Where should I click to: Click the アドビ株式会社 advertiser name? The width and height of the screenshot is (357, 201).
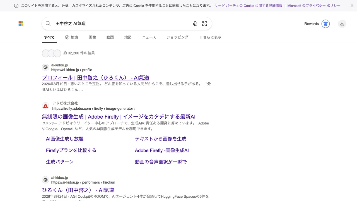(x=65, y=103)
